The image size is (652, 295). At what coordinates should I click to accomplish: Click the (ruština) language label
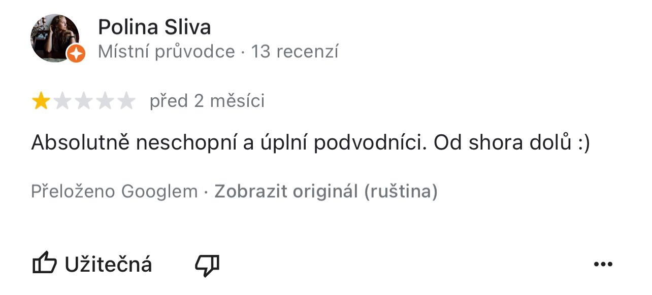[x=401, y=192]
